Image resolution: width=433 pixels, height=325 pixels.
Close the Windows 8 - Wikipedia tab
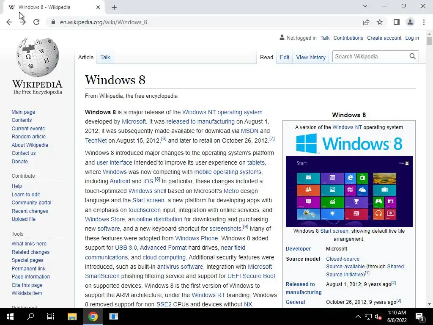98,7
